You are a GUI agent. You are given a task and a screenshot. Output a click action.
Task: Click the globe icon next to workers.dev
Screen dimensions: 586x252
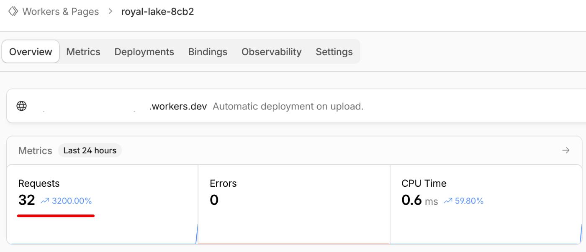point(21,106)
